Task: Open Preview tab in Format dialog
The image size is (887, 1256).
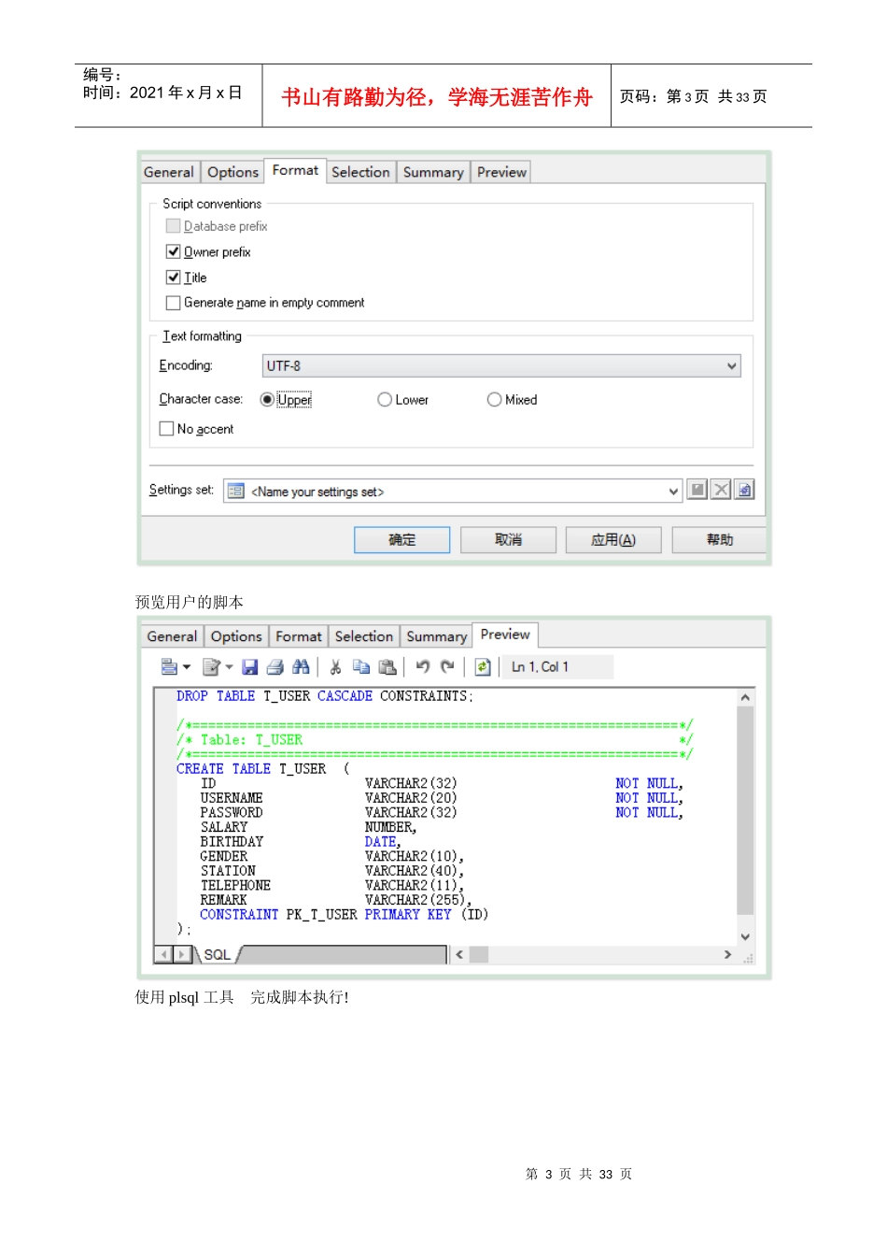Action: [501, 172]
